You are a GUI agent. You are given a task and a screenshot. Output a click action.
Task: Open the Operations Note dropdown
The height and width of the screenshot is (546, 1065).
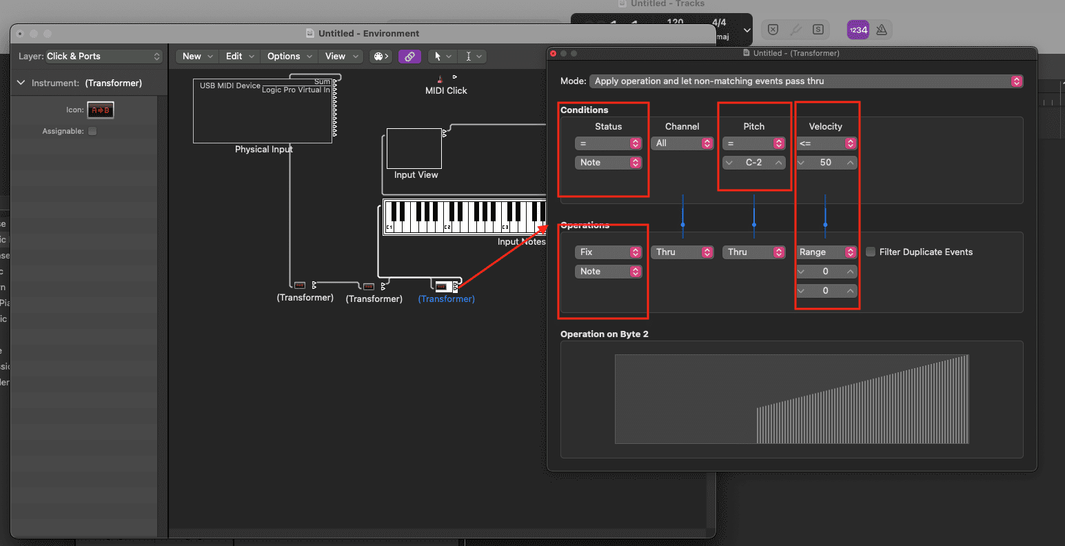[608, 272]
